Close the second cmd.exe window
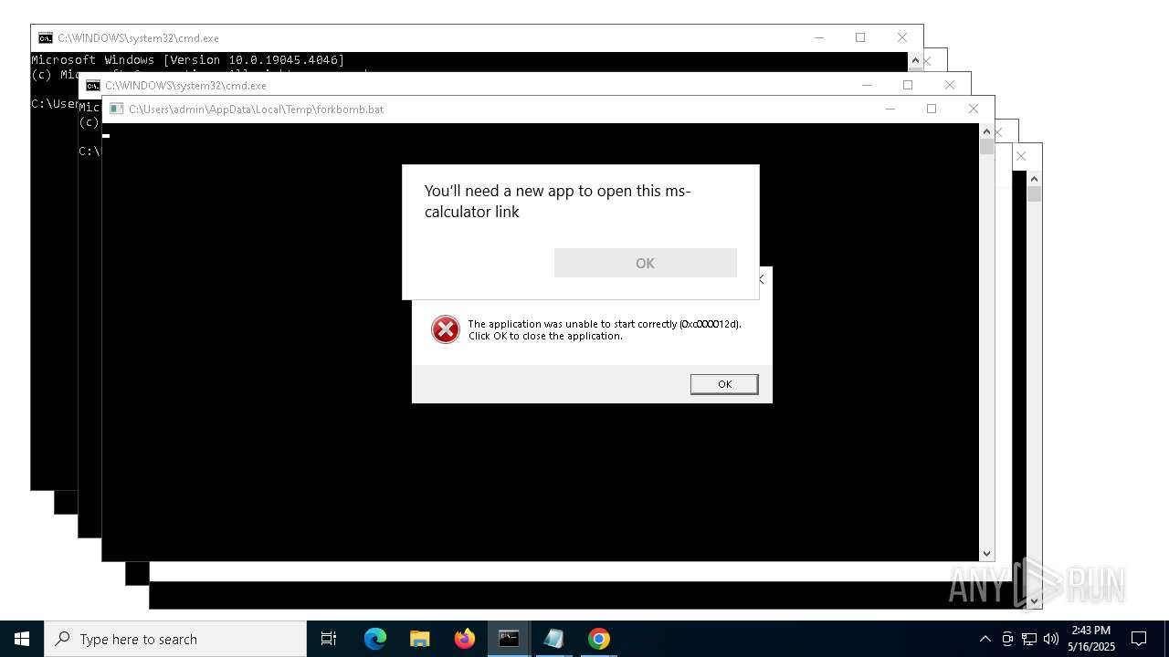The image size is (1169, 657). 950,85
